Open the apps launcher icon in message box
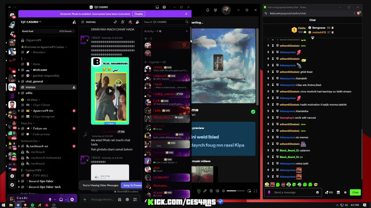 (x=135, y=199)
